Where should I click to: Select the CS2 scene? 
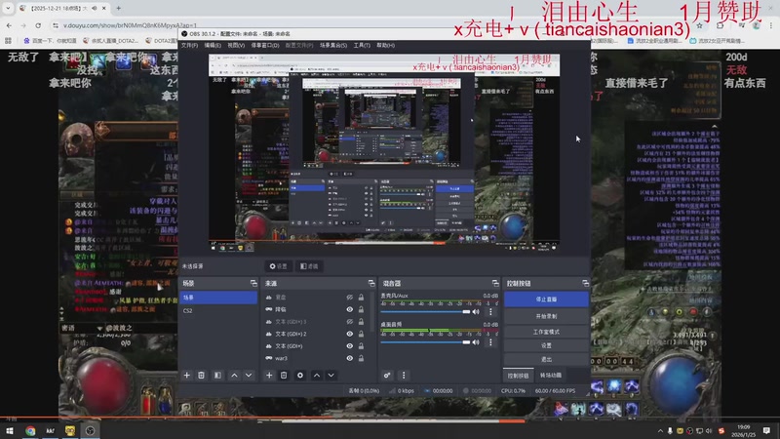[x=217, y=310]
